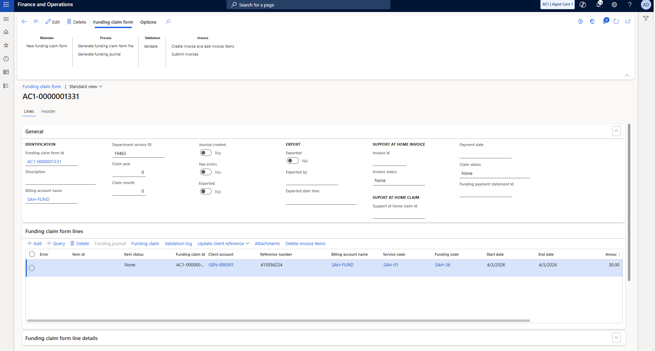Show the list pane icon
This screenshot has width=655, height=351.
(x=36, y=22)
